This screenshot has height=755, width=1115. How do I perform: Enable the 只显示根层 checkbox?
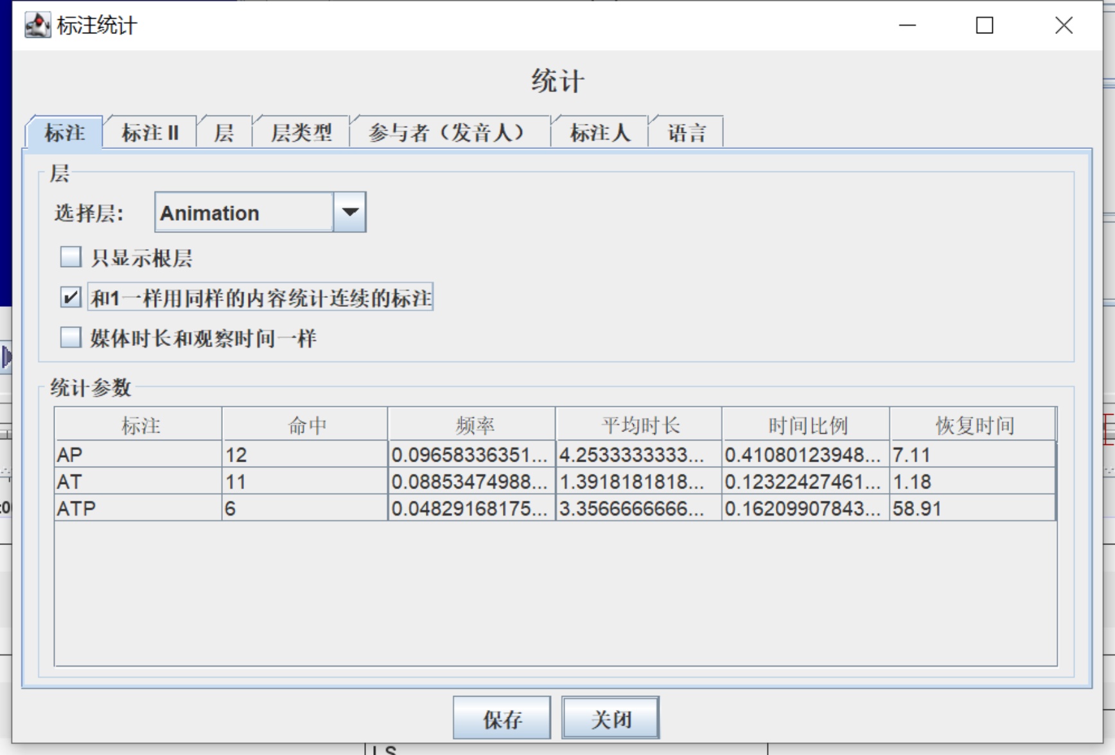[71, 257]
